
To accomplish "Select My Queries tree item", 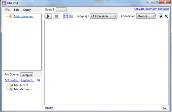I will pyautogui.click(x=21, y=85).
